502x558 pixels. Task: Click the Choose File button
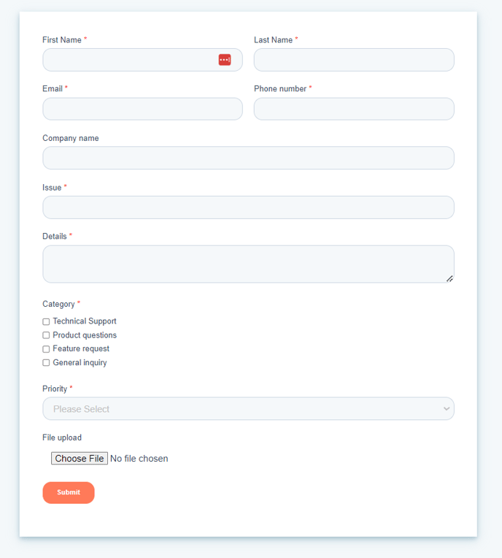(80, 459)
